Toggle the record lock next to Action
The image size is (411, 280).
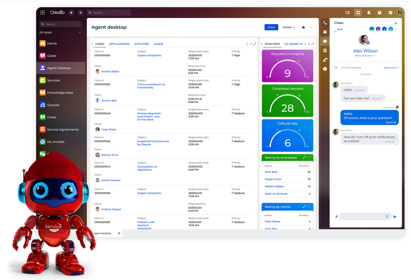(303, 27)
